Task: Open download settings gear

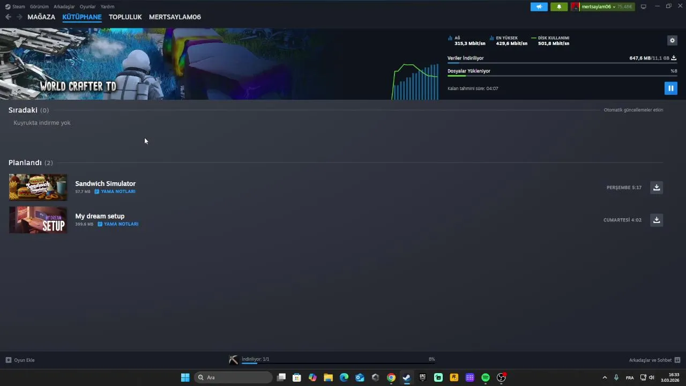Action: 672,40
